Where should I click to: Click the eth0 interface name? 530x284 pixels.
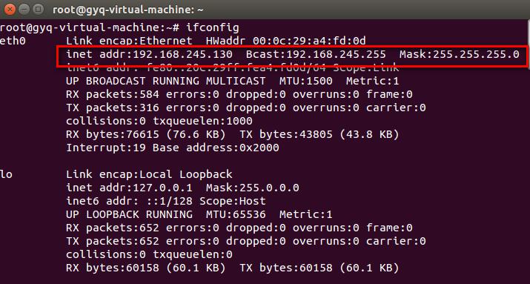click(13, 42)
